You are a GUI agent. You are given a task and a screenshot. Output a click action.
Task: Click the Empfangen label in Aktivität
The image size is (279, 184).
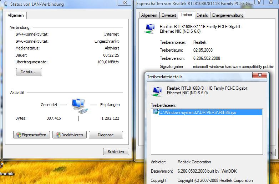tap(110, 105)
